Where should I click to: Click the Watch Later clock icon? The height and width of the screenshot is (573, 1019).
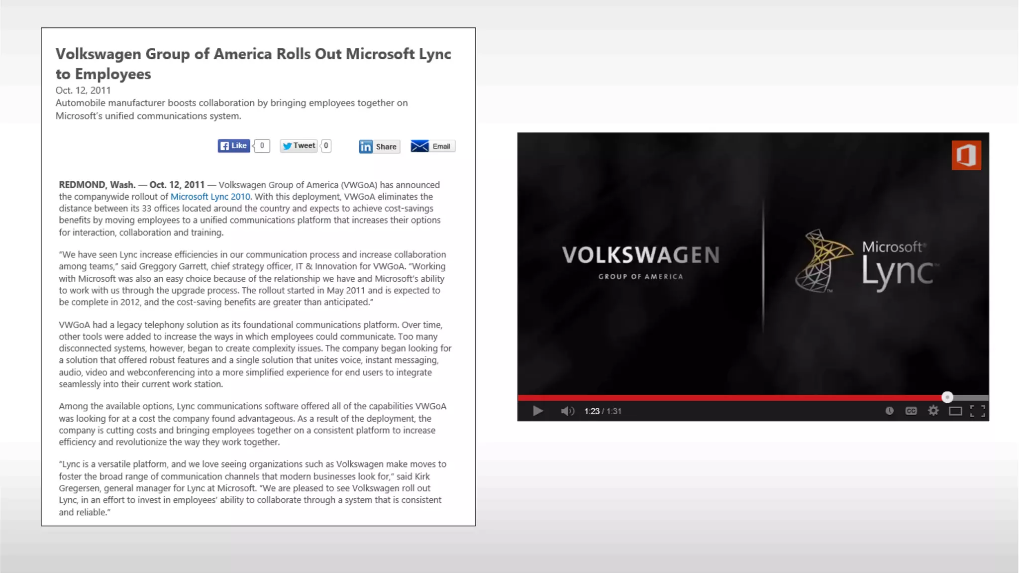(x=889, y=411)
